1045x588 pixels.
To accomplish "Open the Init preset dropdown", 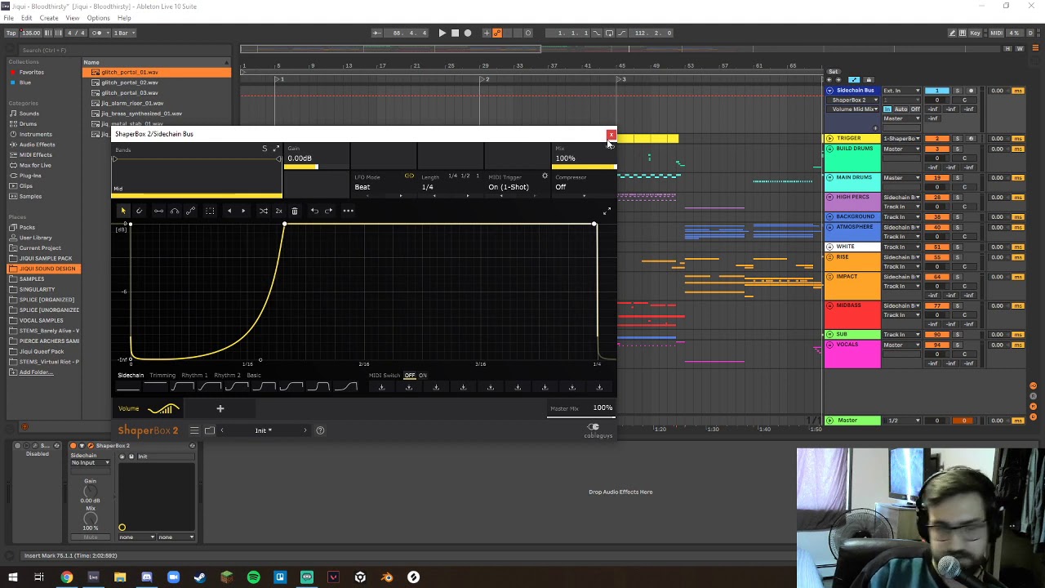I will 262,430.
